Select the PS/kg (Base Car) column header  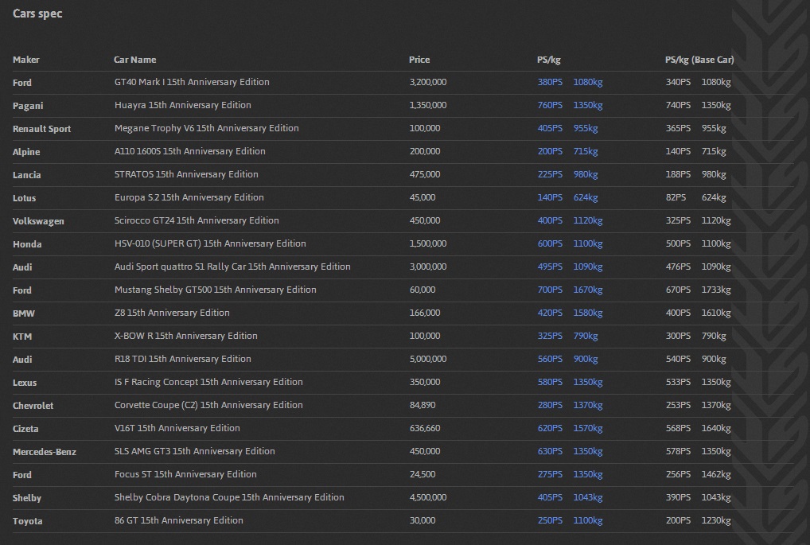point(699,60)
